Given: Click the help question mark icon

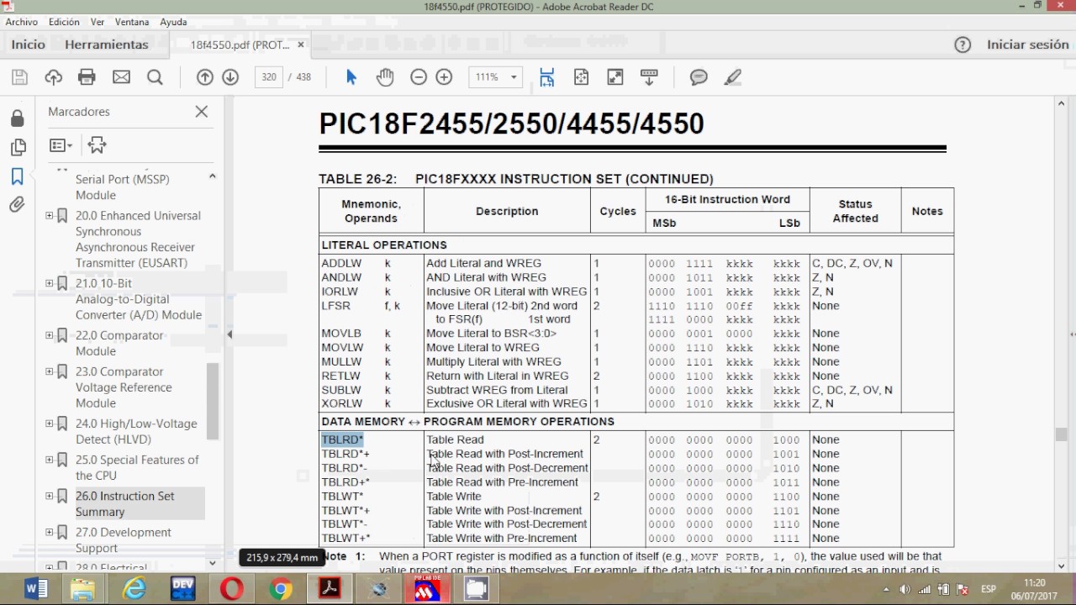Looking at the screenshot, I should (x=963, y=45).
